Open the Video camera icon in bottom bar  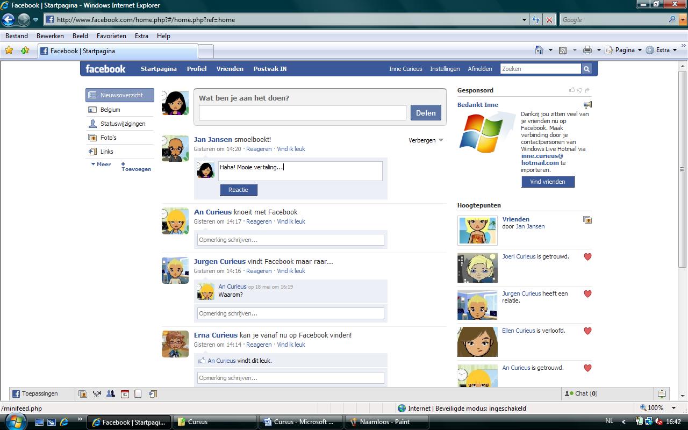click(97, 394)
